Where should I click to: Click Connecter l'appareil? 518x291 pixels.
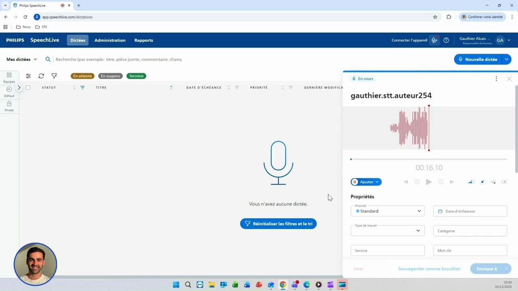(409, 40)
